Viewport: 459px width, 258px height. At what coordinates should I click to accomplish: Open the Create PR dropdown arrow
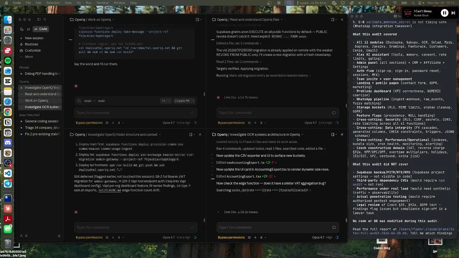[193, 101]
